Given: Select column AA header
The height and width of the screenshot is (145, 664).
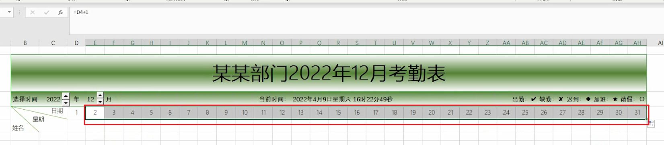Looking at the screenshot, I should point(506,43).
